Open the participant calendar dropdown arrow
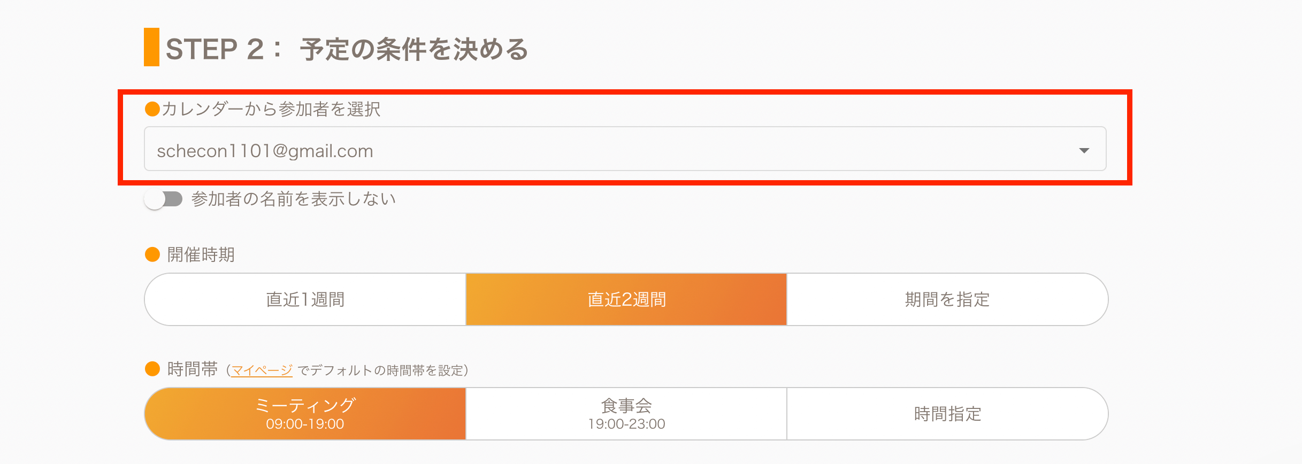 point(1084,150)
